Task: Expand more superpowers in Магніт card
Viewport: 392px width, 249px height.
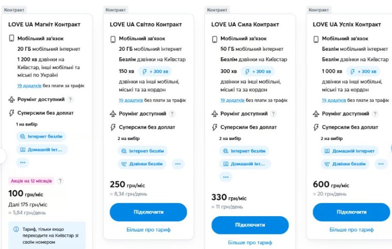Action: coord(23,163)
